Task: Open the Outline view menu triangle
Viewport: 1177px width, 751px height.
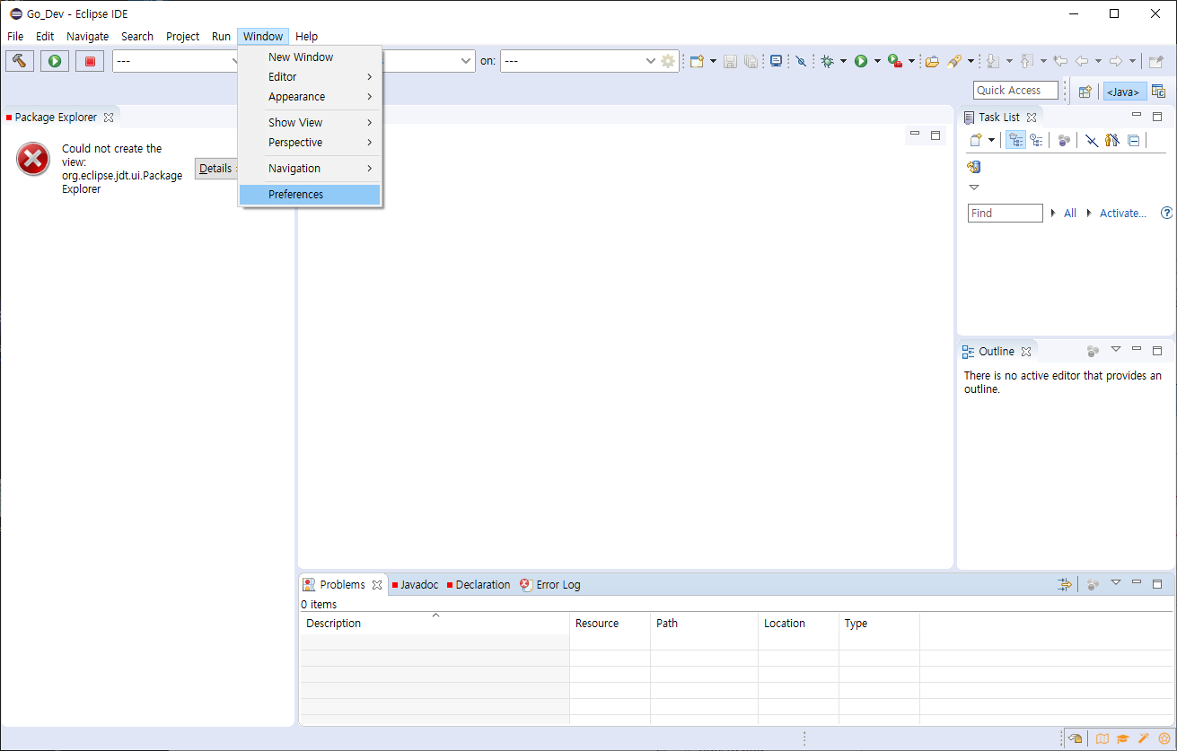Action: point(1116,349)
